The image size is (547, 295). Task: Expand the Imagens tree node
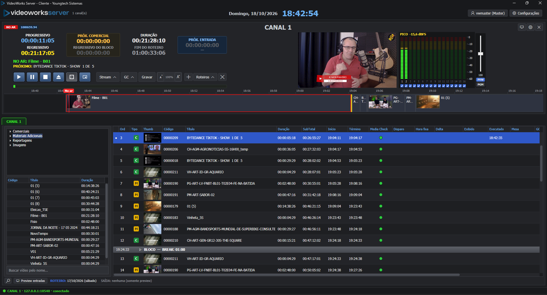click(x=11, y=145)
